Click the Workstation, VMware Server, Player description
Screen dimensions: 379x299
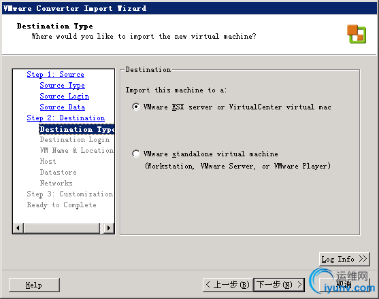coord(237,166)
